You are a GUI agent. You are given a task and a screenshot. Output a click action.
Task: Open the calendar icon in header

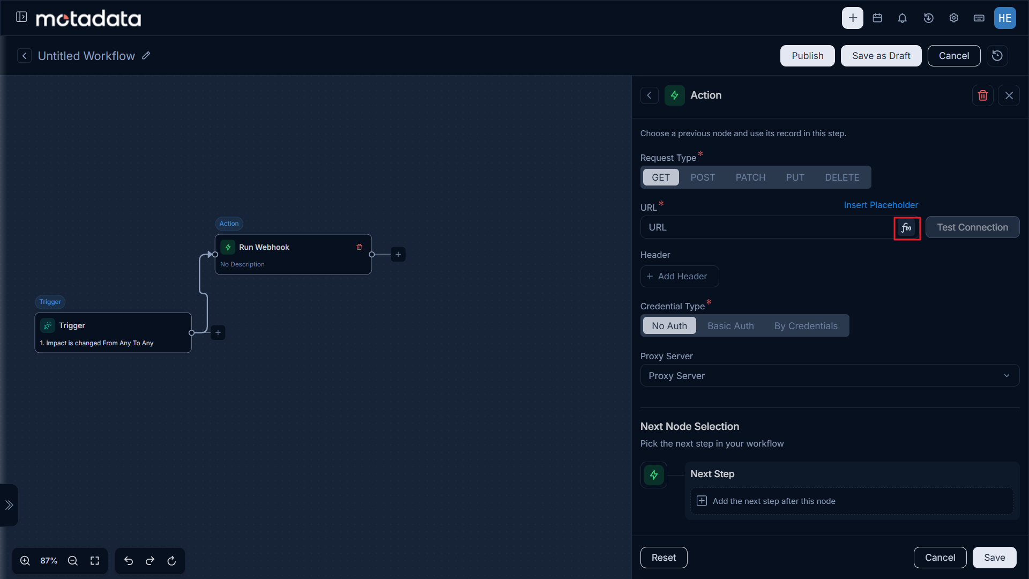[877, 18]
